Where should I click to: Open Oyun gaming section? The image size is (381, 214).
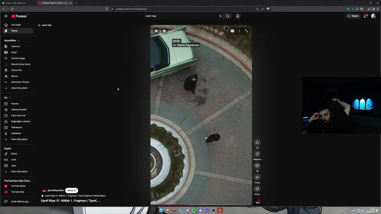point(18,166)
